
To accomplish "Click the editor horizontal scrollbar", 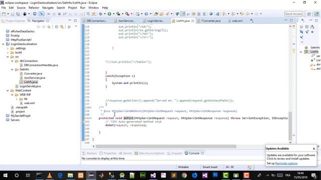I will point(166,146).
